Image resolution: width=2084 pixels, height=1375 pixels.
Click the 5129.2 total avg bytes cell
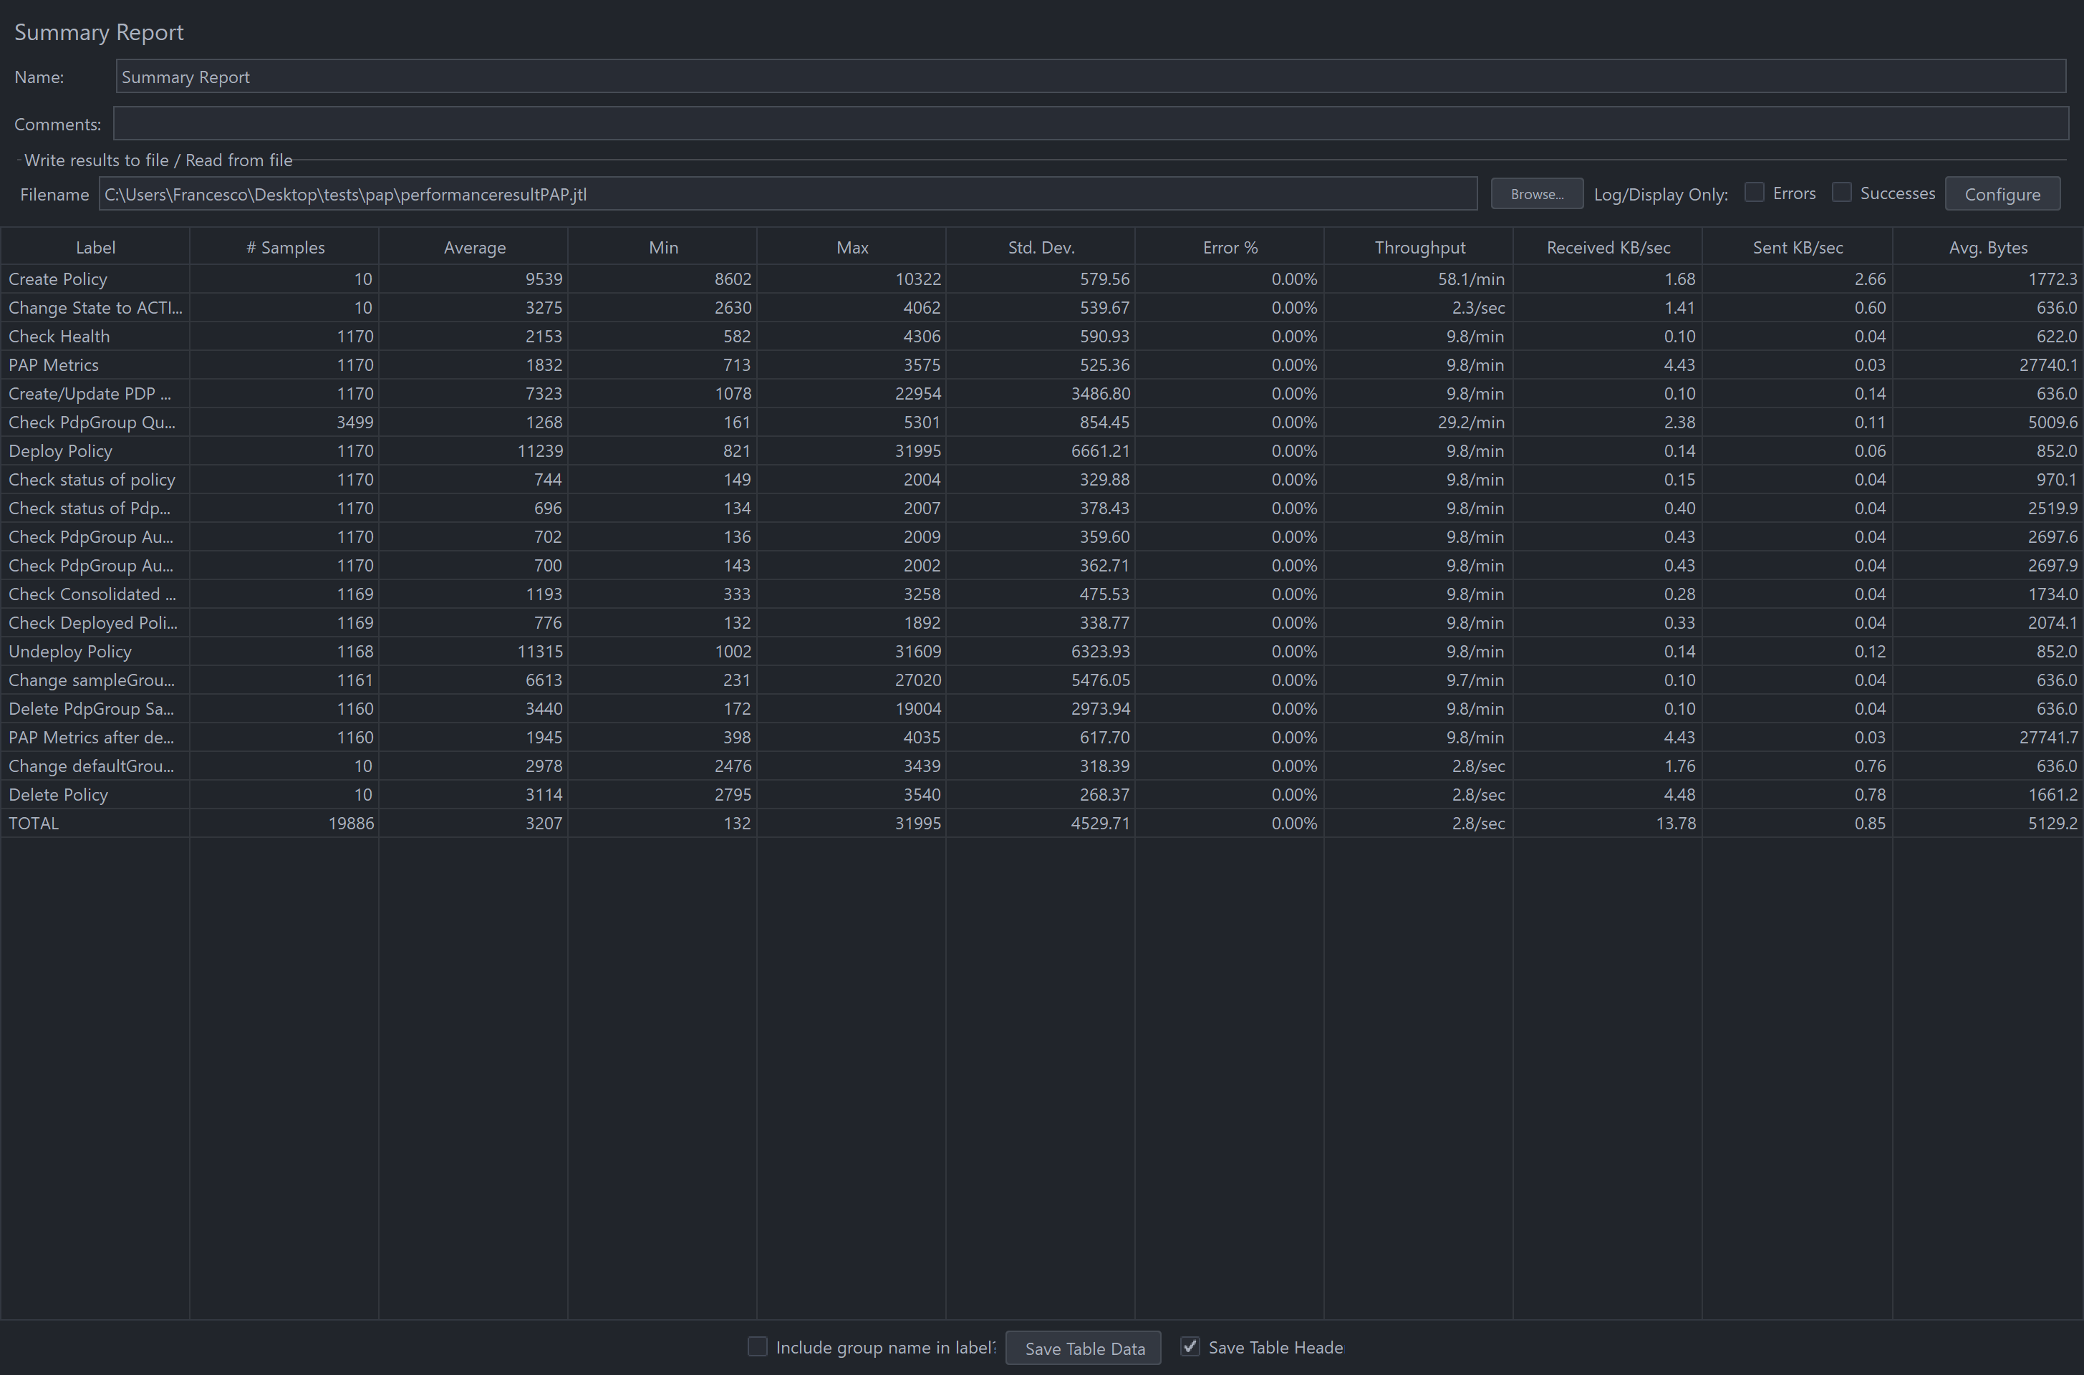pos(1987,824)
